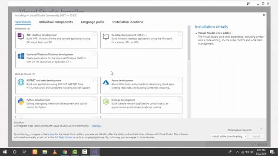Image resolution: width=278 pixels, height=156 pixels.
Task: Open the orange app icon on taskbar
Action: (35, 152)
